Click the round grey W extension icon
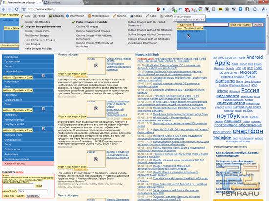The image size is (269, 201). tap(227, 9)
